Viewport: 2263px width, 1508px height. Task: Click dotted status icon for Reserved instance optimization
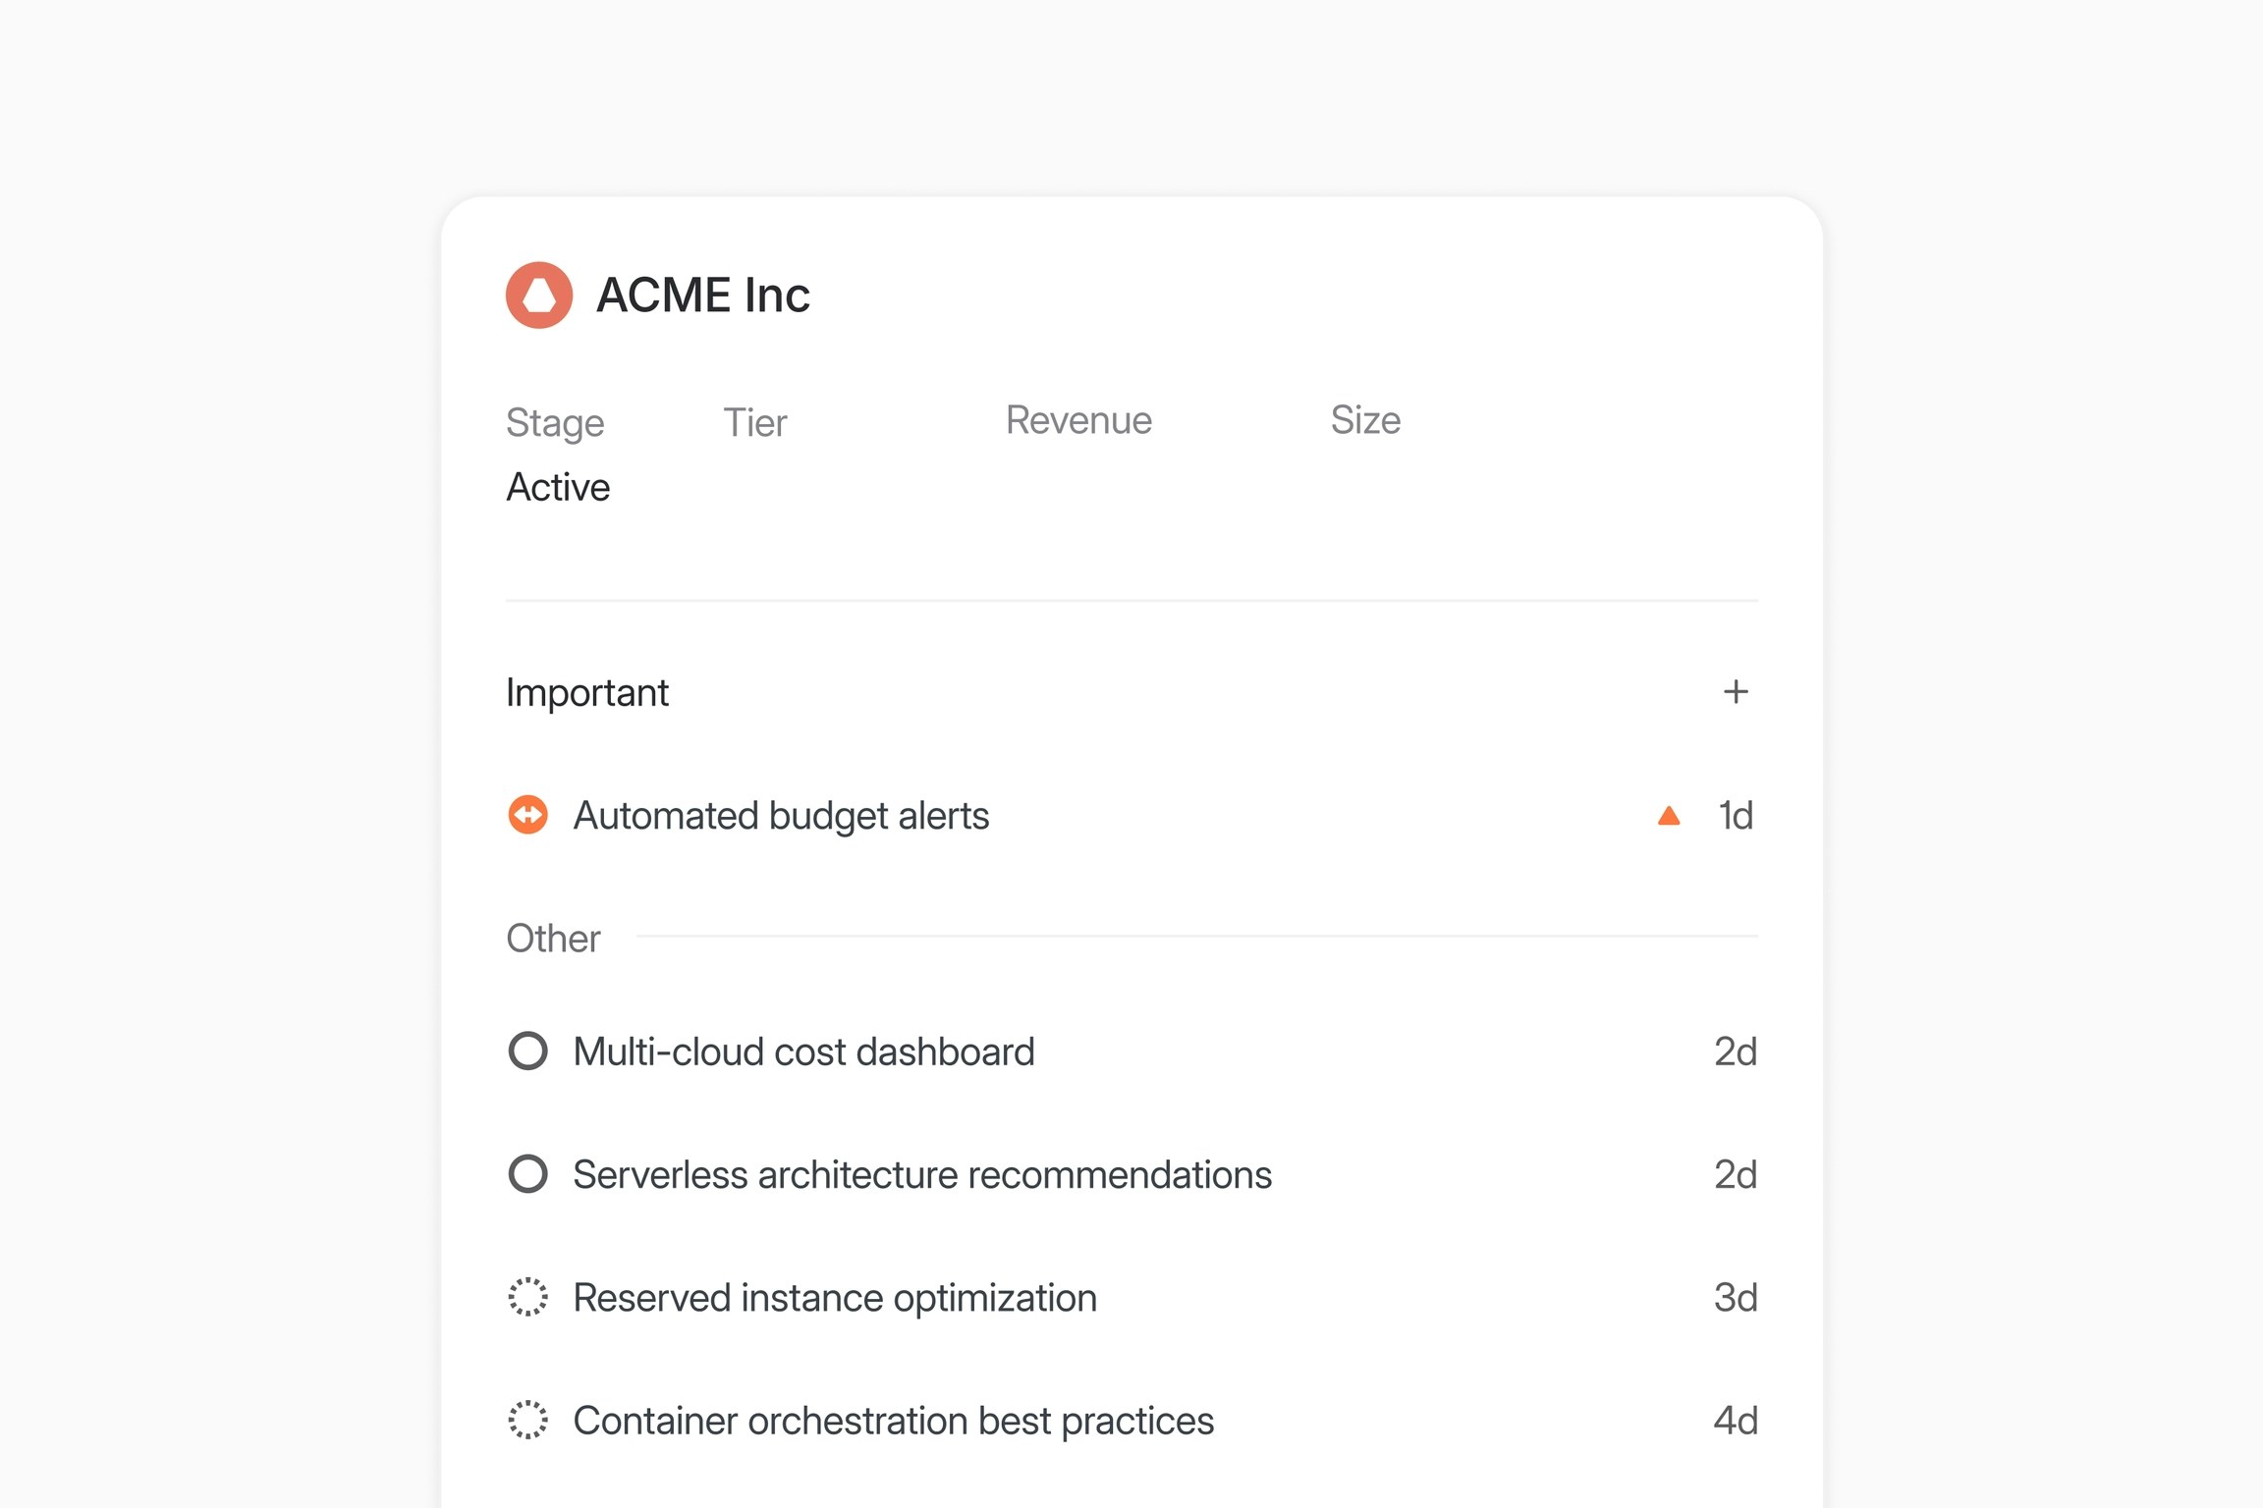coord(527,1297)
